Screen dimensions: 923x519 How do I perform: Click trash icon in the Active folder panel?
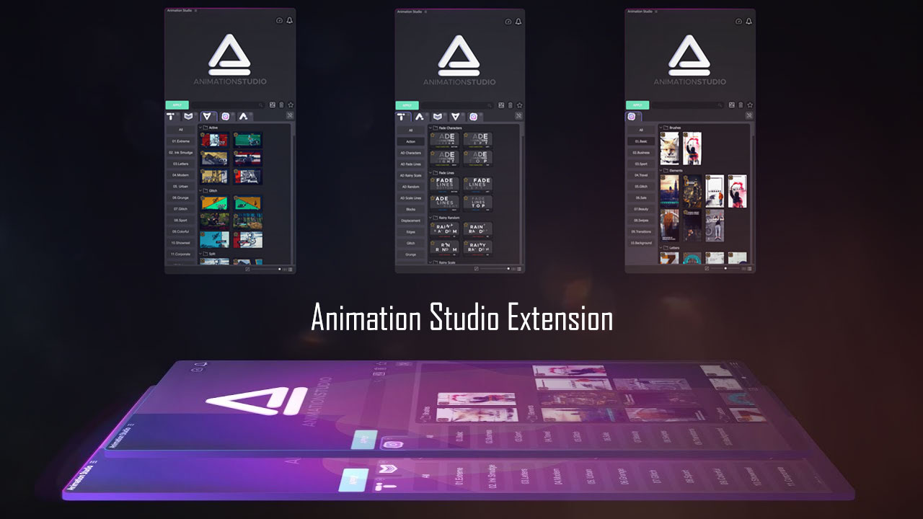(x=281, y=105)
